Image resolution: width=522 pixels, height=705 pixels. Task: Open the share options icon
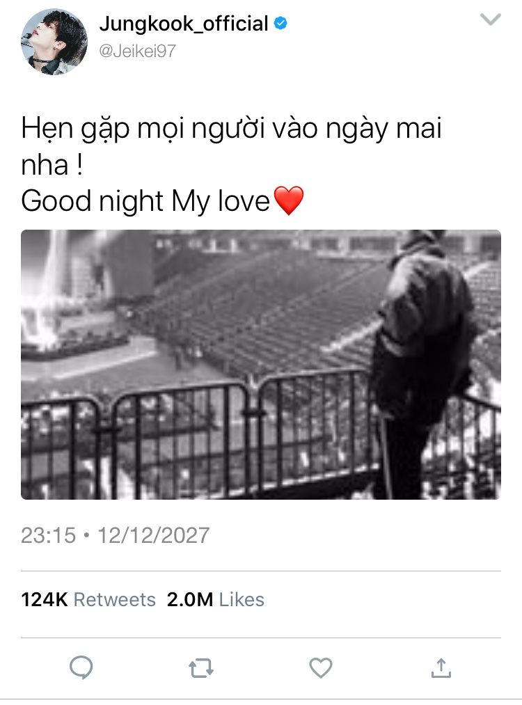[441, 668]
